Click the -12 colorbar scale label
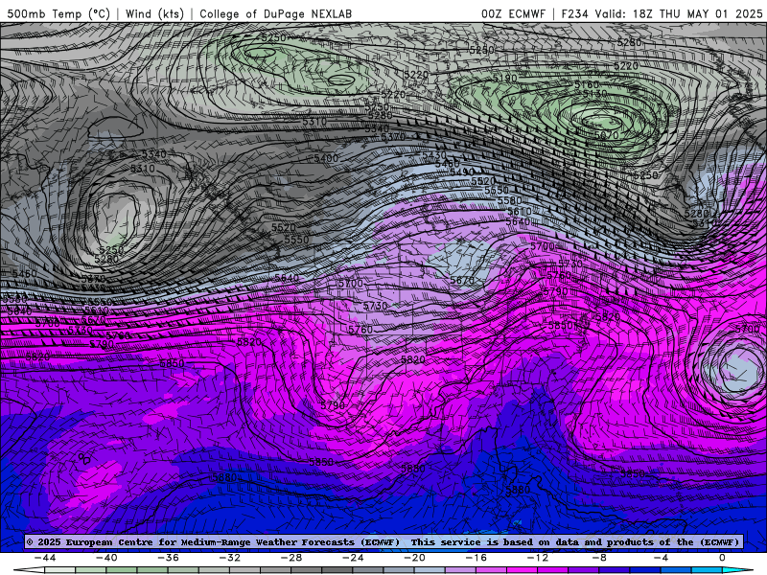Screen dimensions: 767x575 pyautogui.click(x=538, y=558)
